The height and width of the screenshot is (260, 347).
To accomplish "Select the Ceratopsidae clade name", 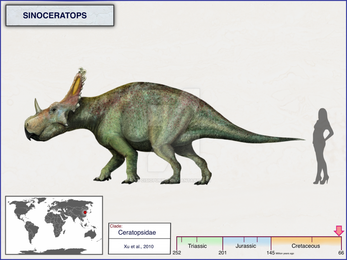I will coord(137,232).
